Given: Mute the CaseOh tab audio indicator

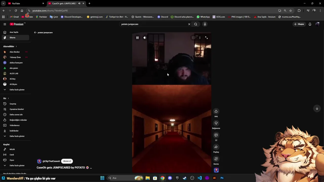Looking at the screenshot, I should [x=79, y=4].
